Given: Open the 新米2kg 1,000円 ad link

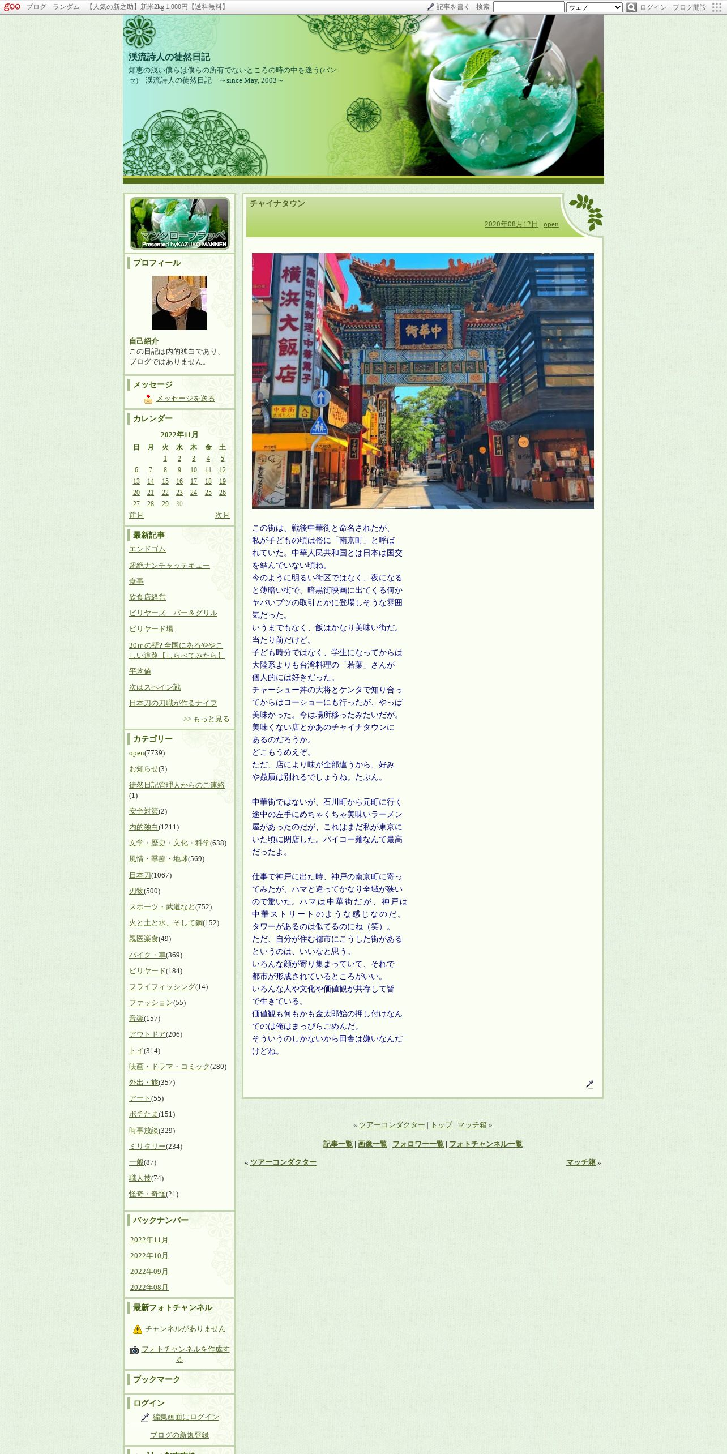Looking at the screenshot, I should point(157,7).
